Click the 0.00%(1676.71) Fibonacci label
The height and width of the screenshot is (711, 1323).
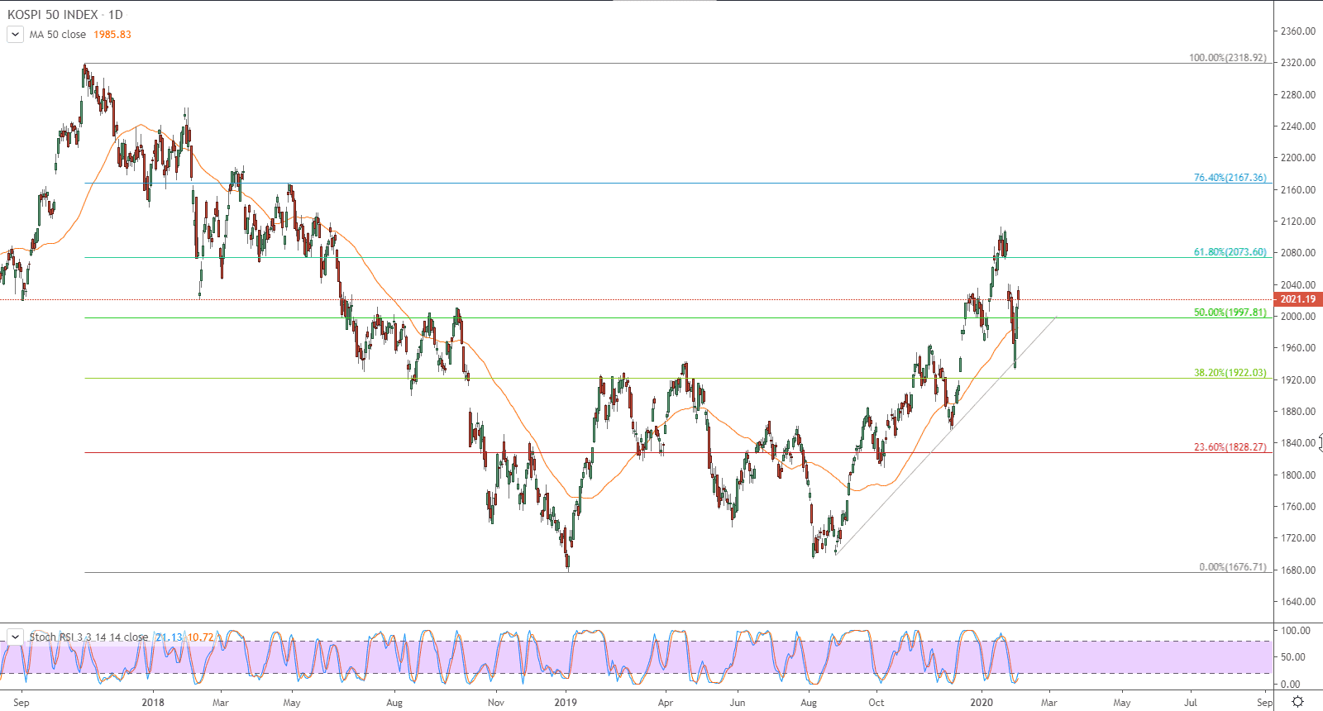1232,567
